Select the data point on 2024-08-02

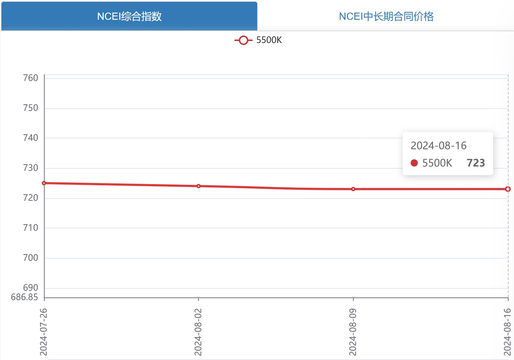198,186
